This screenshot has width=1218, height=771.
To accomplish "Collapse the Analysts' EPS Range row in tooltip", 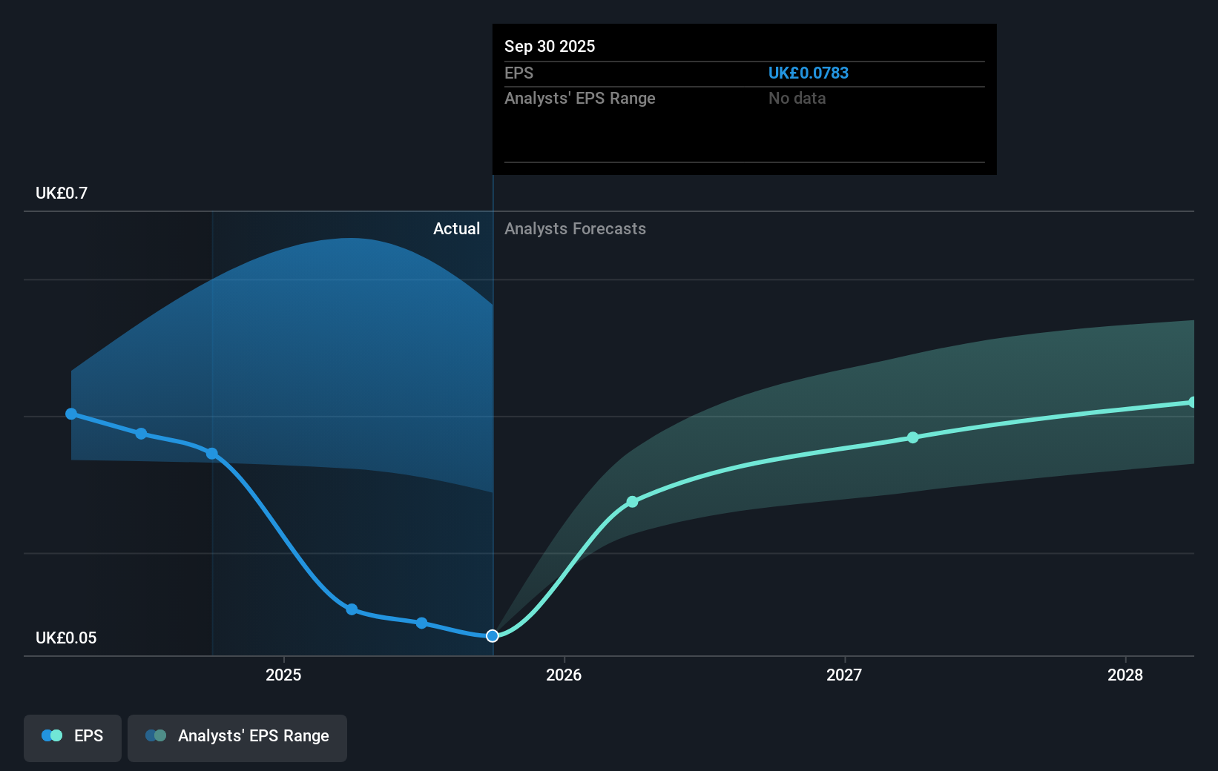I will click(579, 98).
